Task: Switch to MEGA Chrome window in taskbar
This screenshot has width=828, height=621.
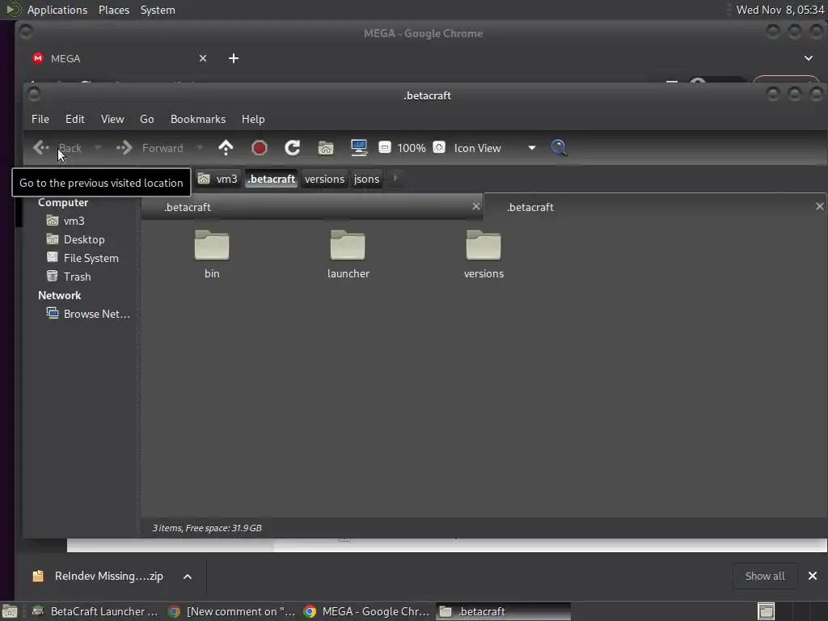Action: pos(367,611)
